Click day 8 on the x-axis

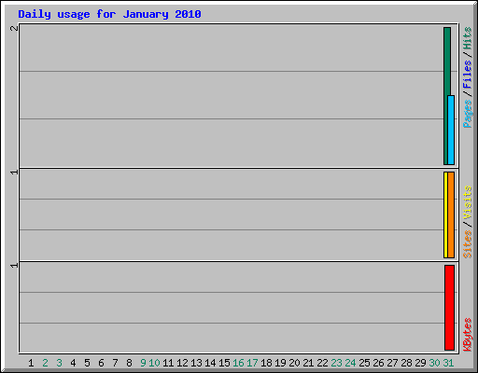[x=129, y=363]
